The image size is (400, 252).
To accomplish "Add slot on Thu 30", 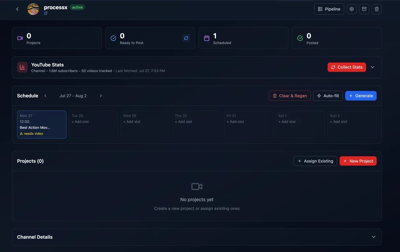I will coord(183,122).
